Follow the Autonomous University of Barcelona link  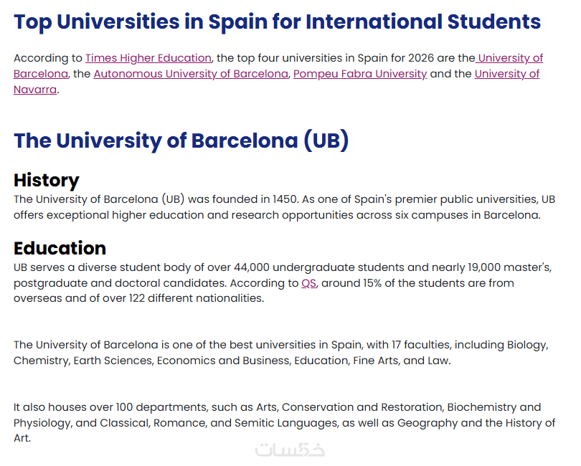click(x=191, y=74)
